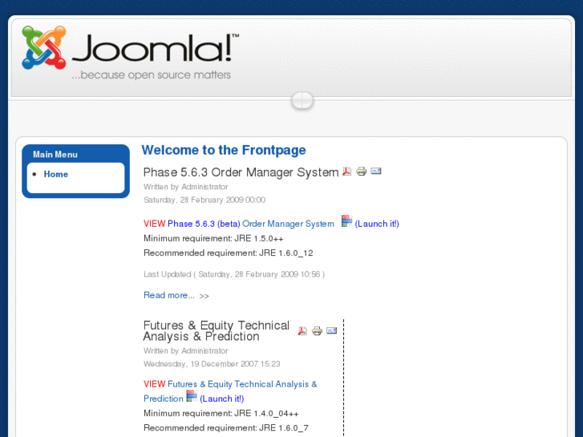Click Written by Administrator under Order Manager title
583x437 pixels.
[186, 187]
